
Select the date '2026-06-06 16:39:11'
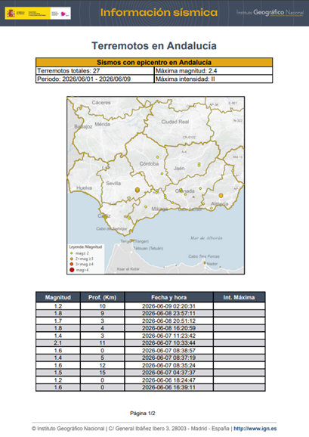168,387
